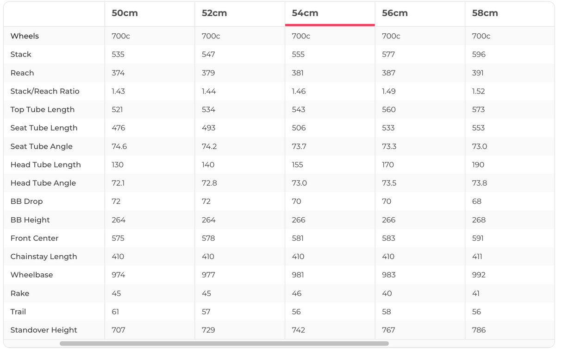Screen dimensions: 562x352
Task: Click the Head Tube Angle row label
Action: tap(43, 183)
